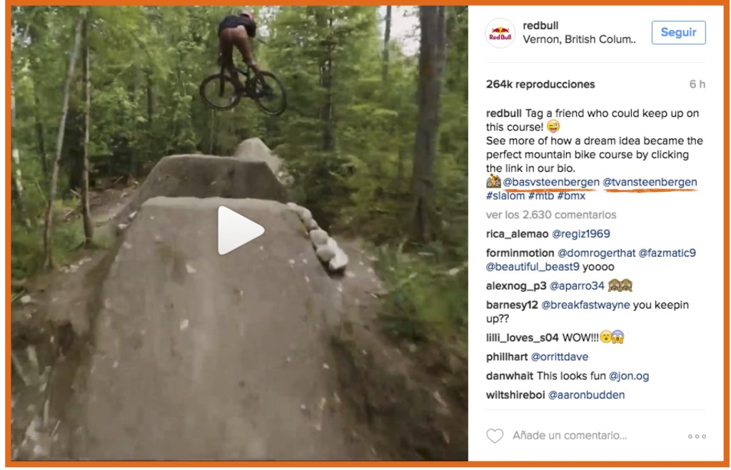Open the redbull username in header
Viewport: 731px width, 470px height.
[x=540, y=26]
